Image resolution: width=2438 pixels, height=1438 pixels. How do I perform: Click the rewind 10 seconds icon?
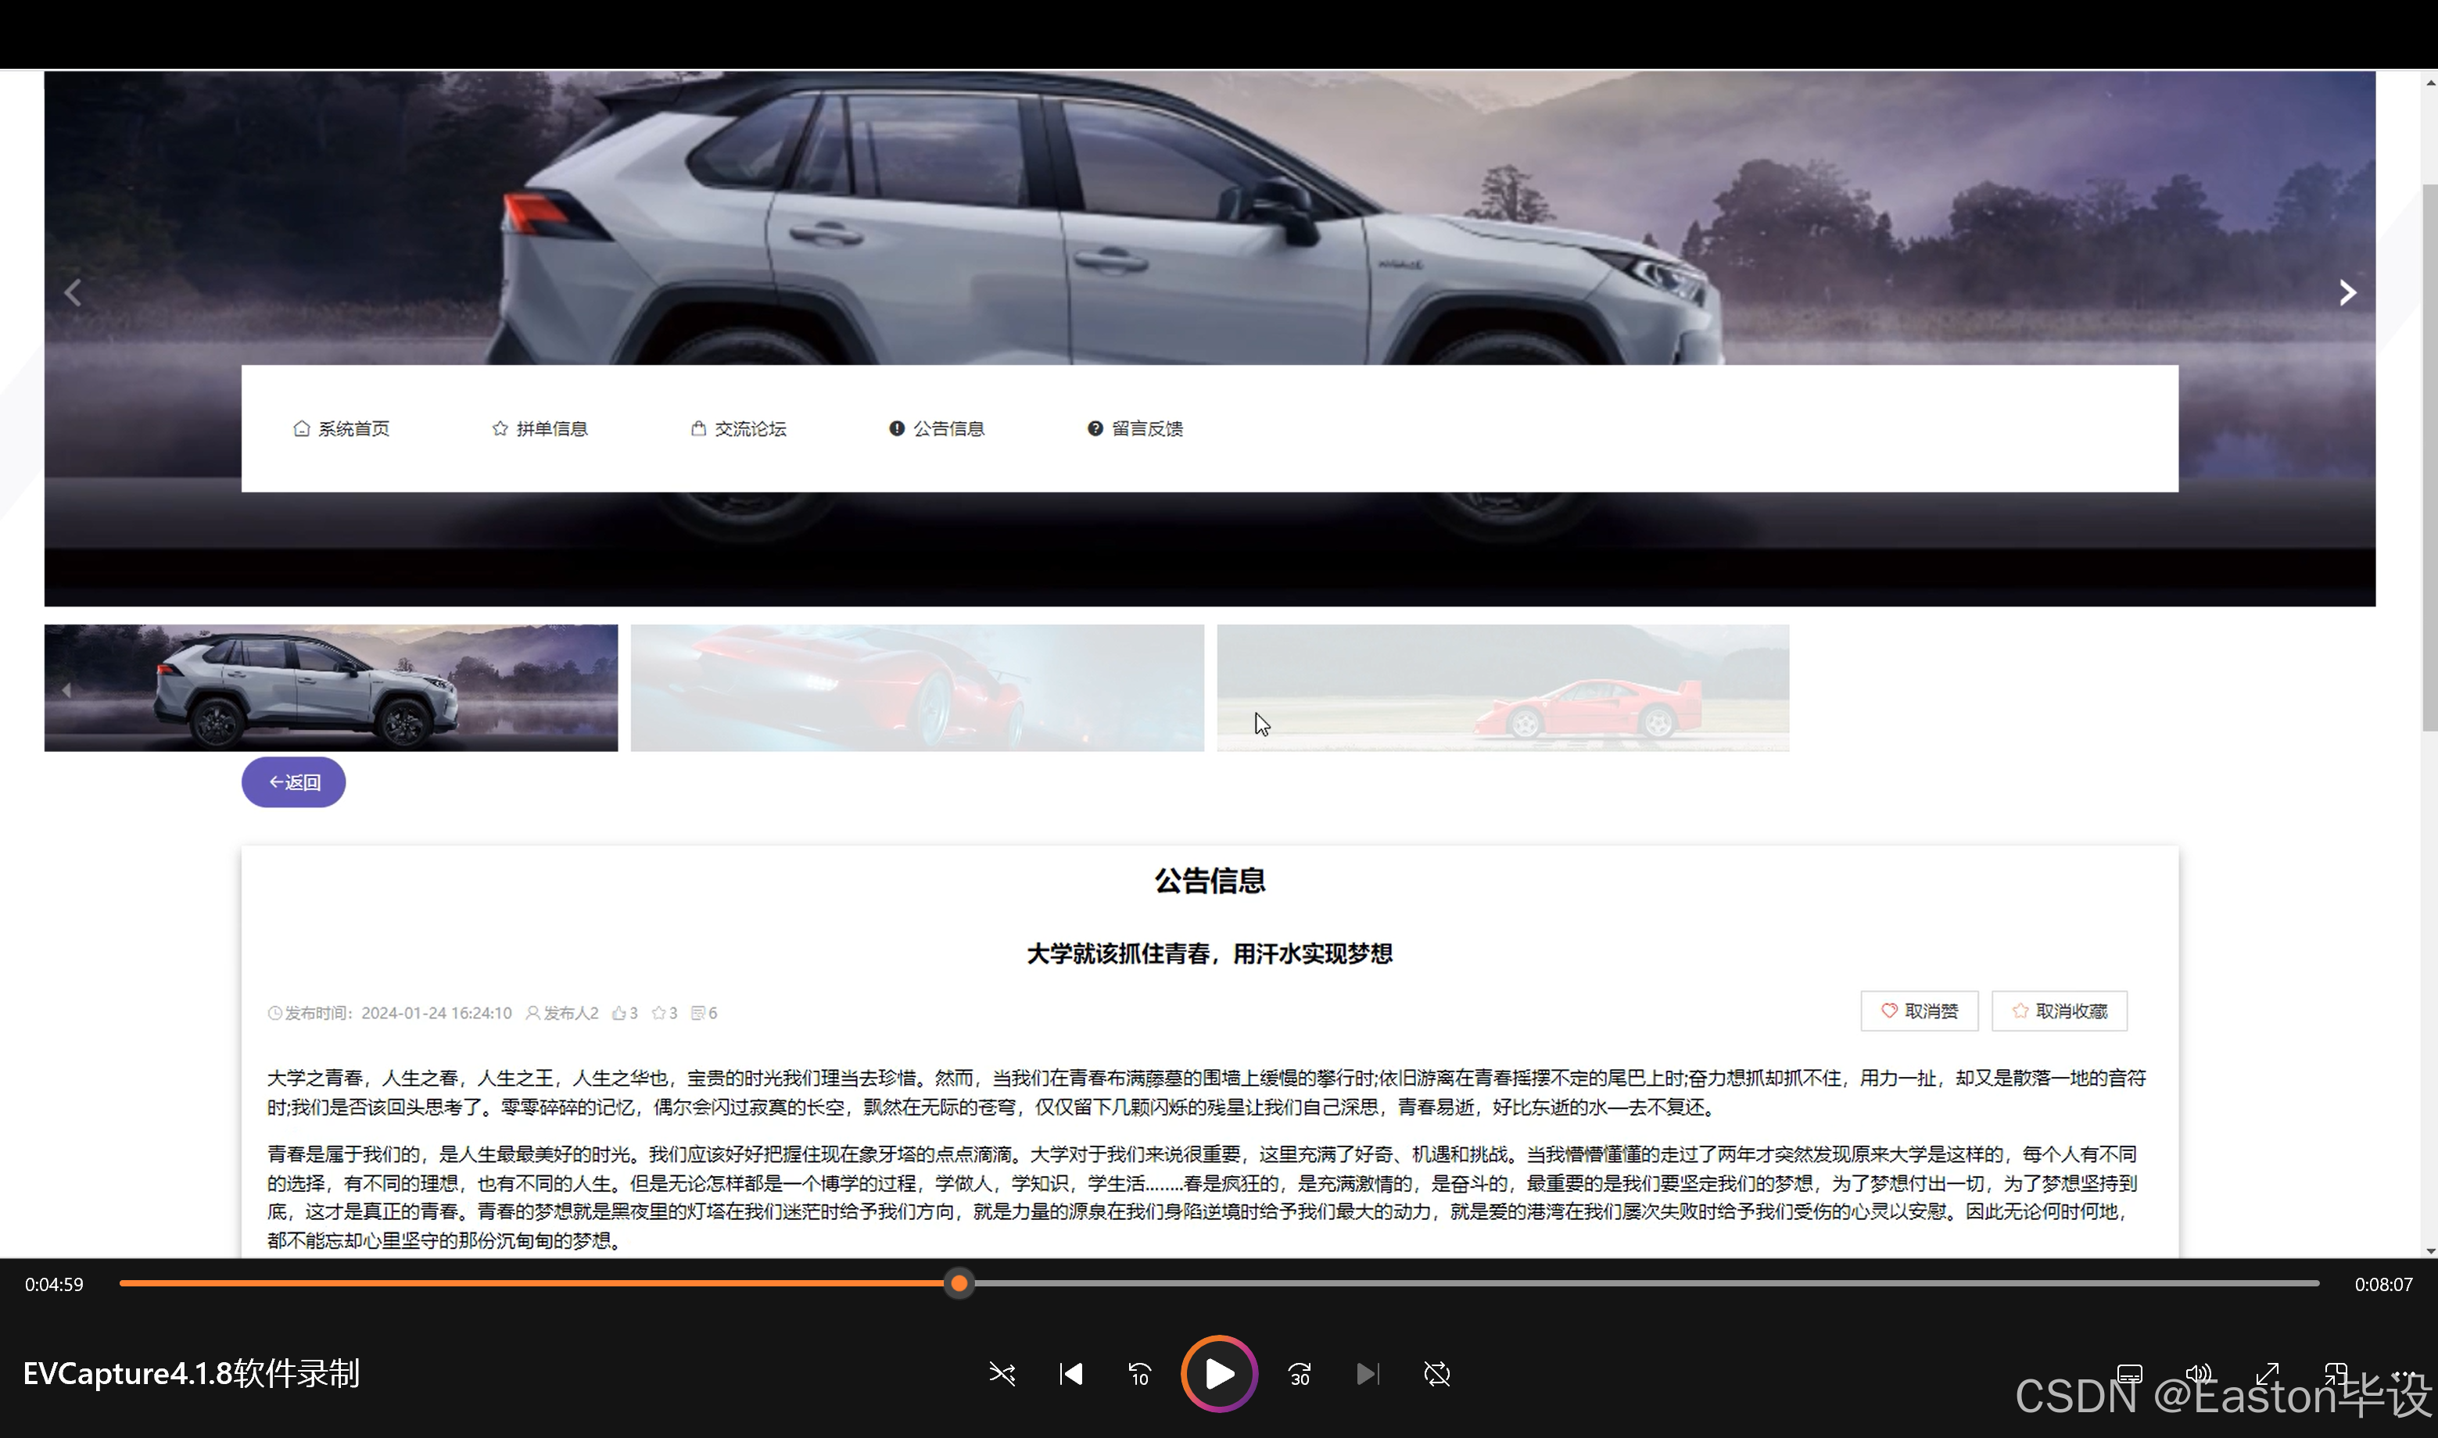point(1139,1374)
